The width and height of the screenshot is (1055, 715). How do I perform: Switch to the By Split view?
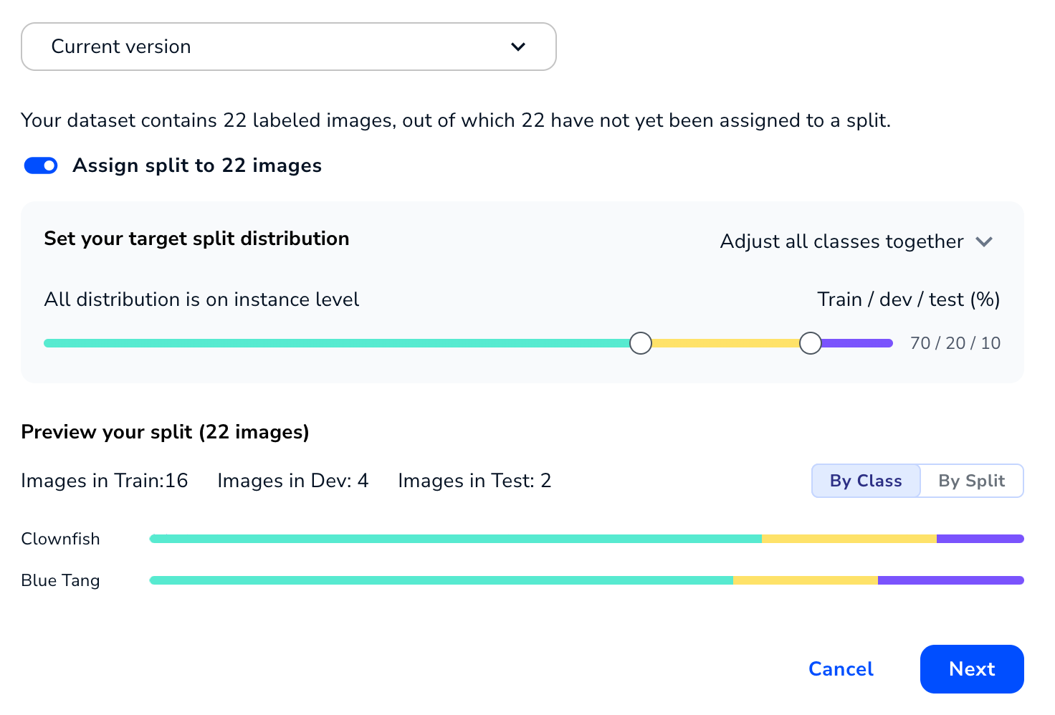[x=972, y=481]
